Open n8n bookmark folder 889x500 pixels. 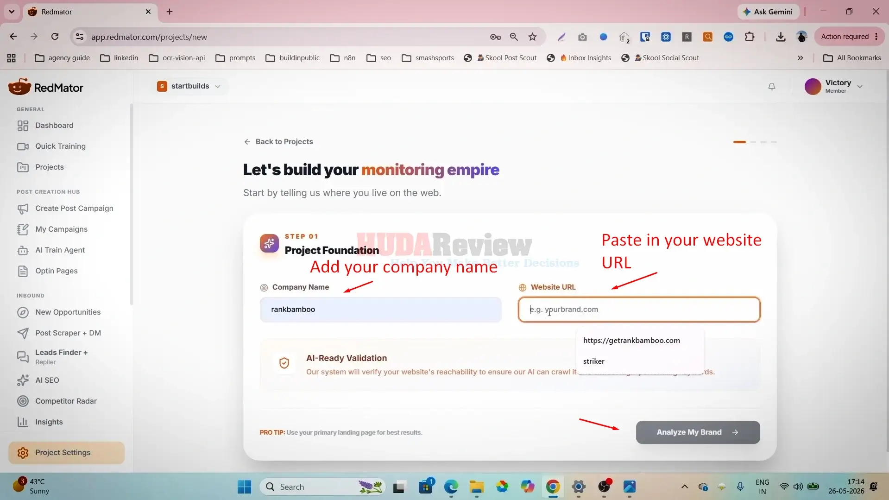pyautogui.click(x=343, y=58)
